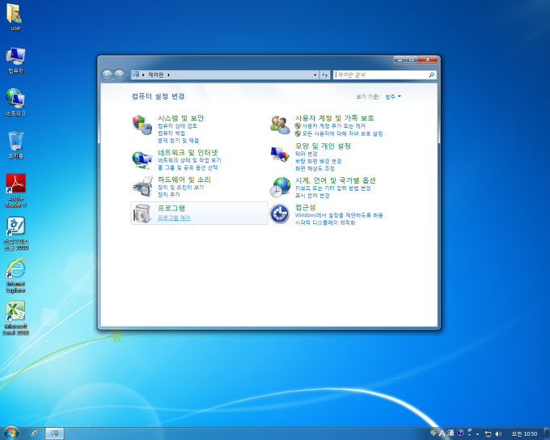Open the 프로그램 heading link
Image resolution: width=550 pixels, height=440 pixels.
click(171, 208)
